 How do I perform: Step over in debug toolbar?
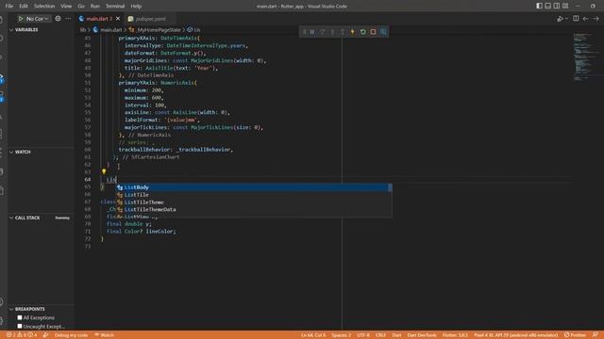click(323, 32)
